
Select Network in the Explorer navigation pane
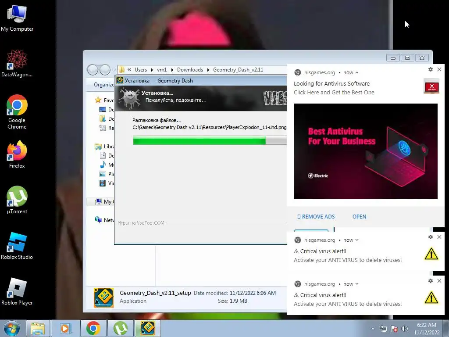(105, 220)
